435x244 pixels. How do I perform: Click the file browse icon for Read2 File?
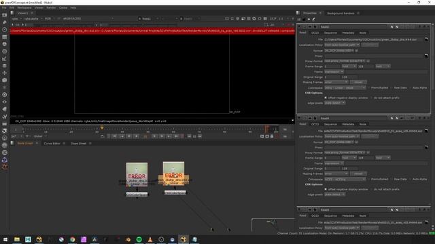point(426,39)
